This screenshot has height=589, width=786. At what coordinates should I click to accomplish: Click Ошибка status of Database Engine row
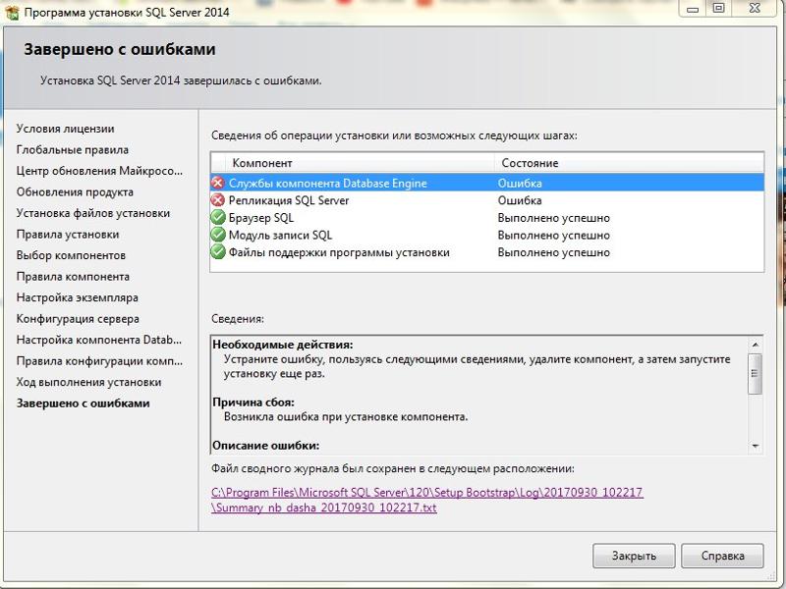520,184
